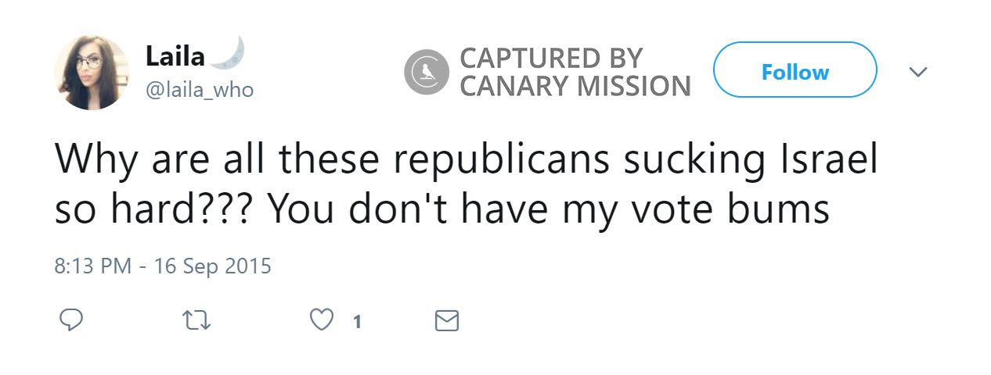Follow the @laila_who account
This screenshot has width=991, height=375.
[795, 73]
